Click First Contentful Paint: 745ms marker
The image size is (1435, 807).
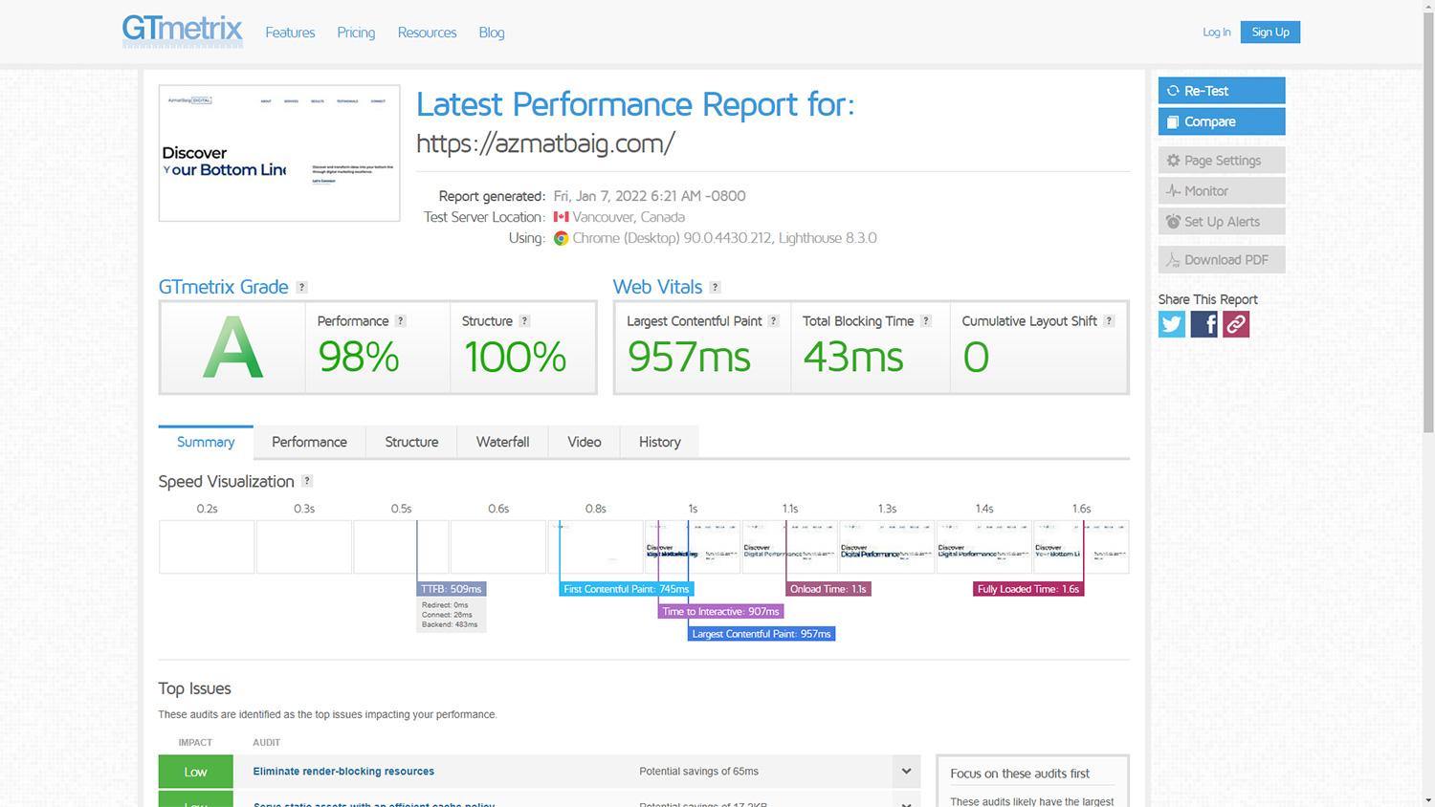tap(626, 589)
